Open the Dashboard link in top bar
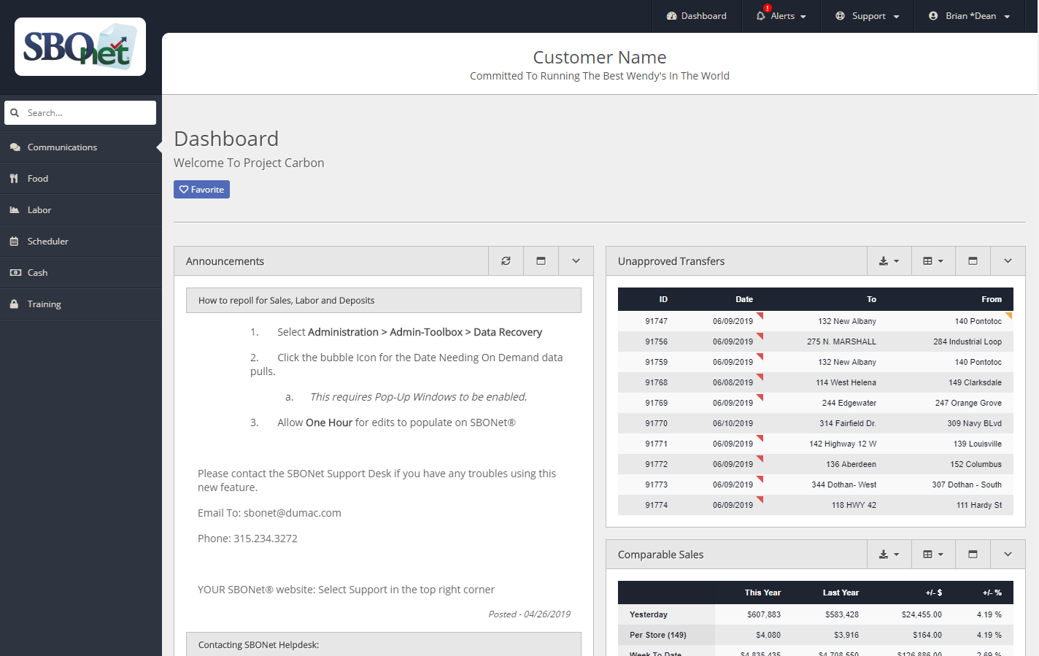The width and height of the screenshot is (1039, 656). [x=697, y=16]
